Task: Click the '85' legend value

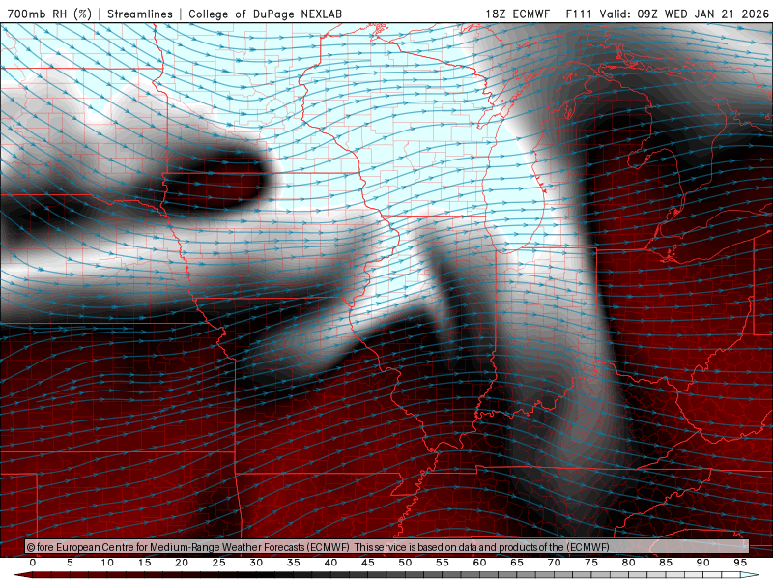Action: [x=666, y=563]
